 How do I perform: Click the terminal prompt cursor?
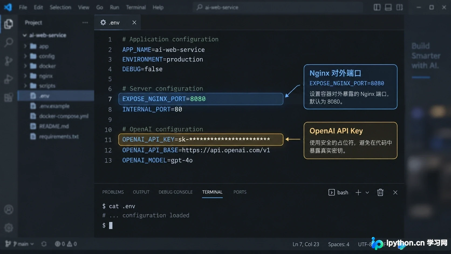point(111,225)
